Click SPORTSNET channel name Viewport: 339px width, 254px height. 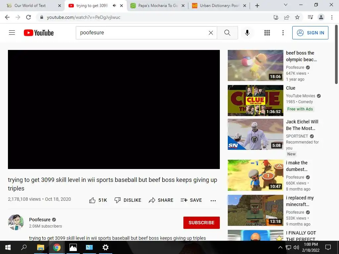click(x=297, y=136)
